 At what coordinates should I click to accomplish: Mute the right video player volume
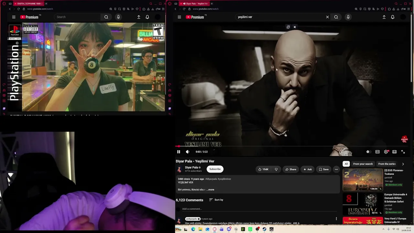[x=188, y=152]
